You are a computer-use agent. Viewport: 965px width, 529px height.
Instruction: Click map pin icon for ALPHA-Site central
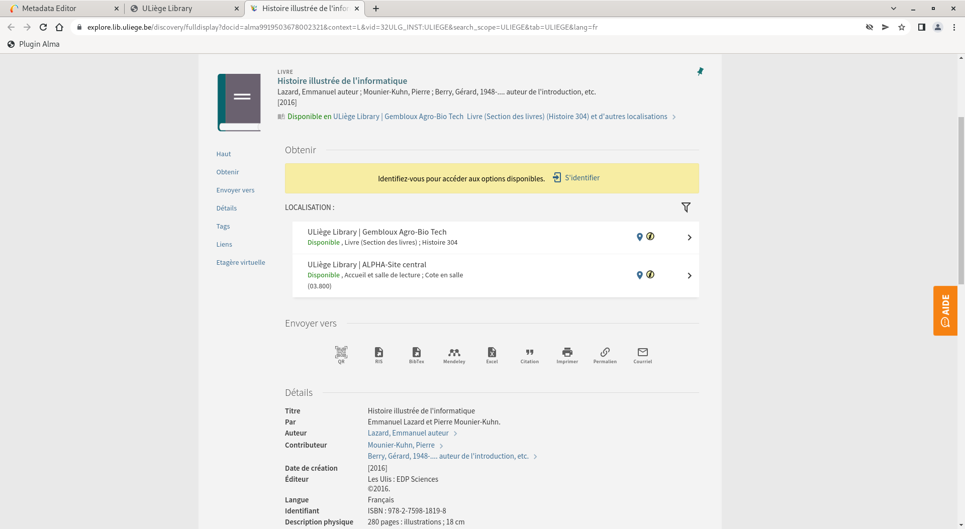[640, 275]
